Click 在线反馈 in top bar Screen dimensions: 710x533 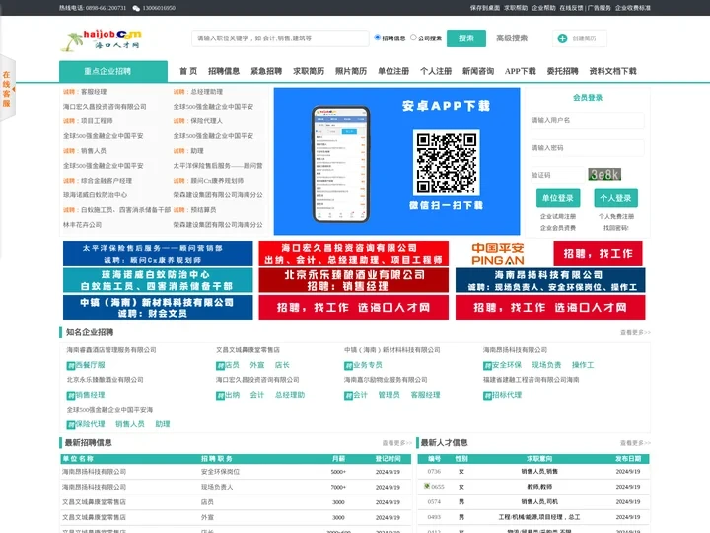(571, 8)
